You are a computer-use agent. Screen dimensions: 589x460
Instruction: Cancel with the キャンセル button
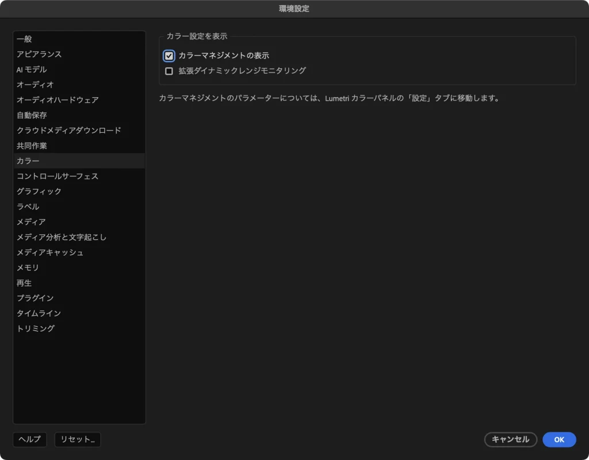(x=511, y=439)
